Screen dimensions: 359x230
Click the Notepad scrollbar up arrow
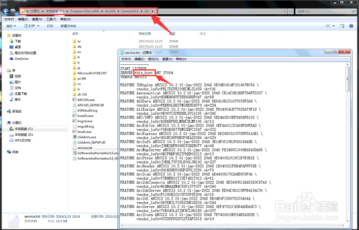click(x=347, y=65)
